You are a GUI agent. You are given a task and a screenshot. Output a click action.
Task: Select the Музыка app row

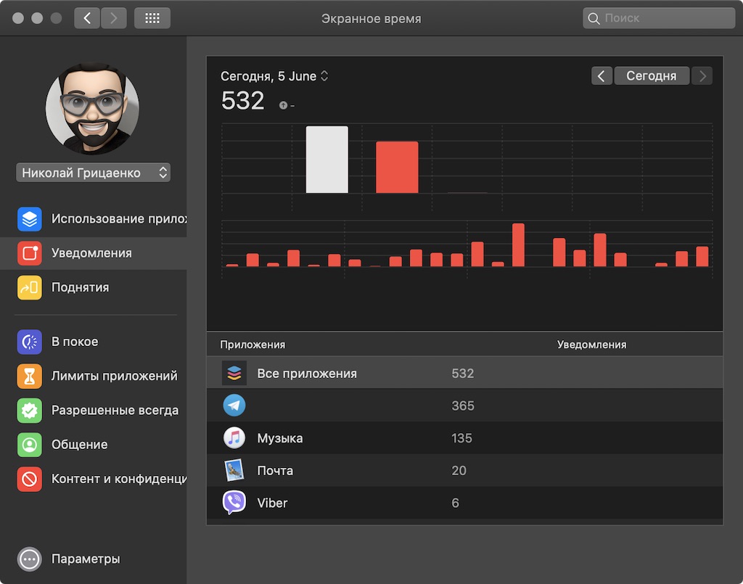pos(465,438)
